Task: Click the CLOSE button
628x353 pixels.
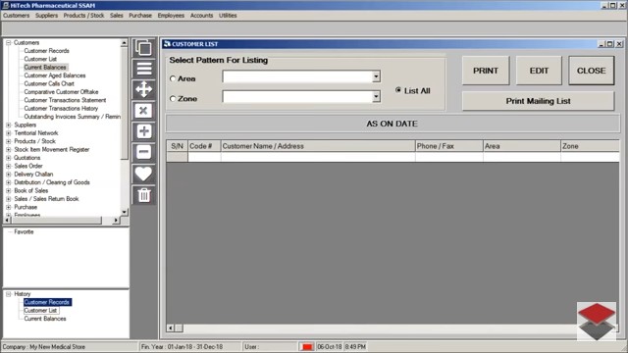Action: pyautogui.click(x=591, y=71)
